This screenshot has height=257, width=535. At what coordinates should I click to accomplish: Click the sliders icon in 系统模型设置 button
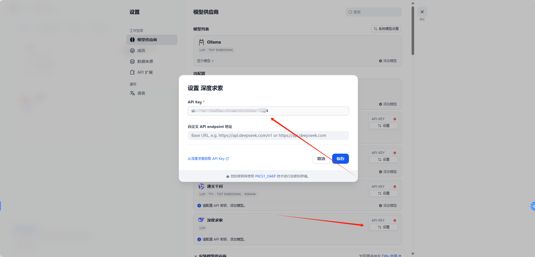point(376,29)
